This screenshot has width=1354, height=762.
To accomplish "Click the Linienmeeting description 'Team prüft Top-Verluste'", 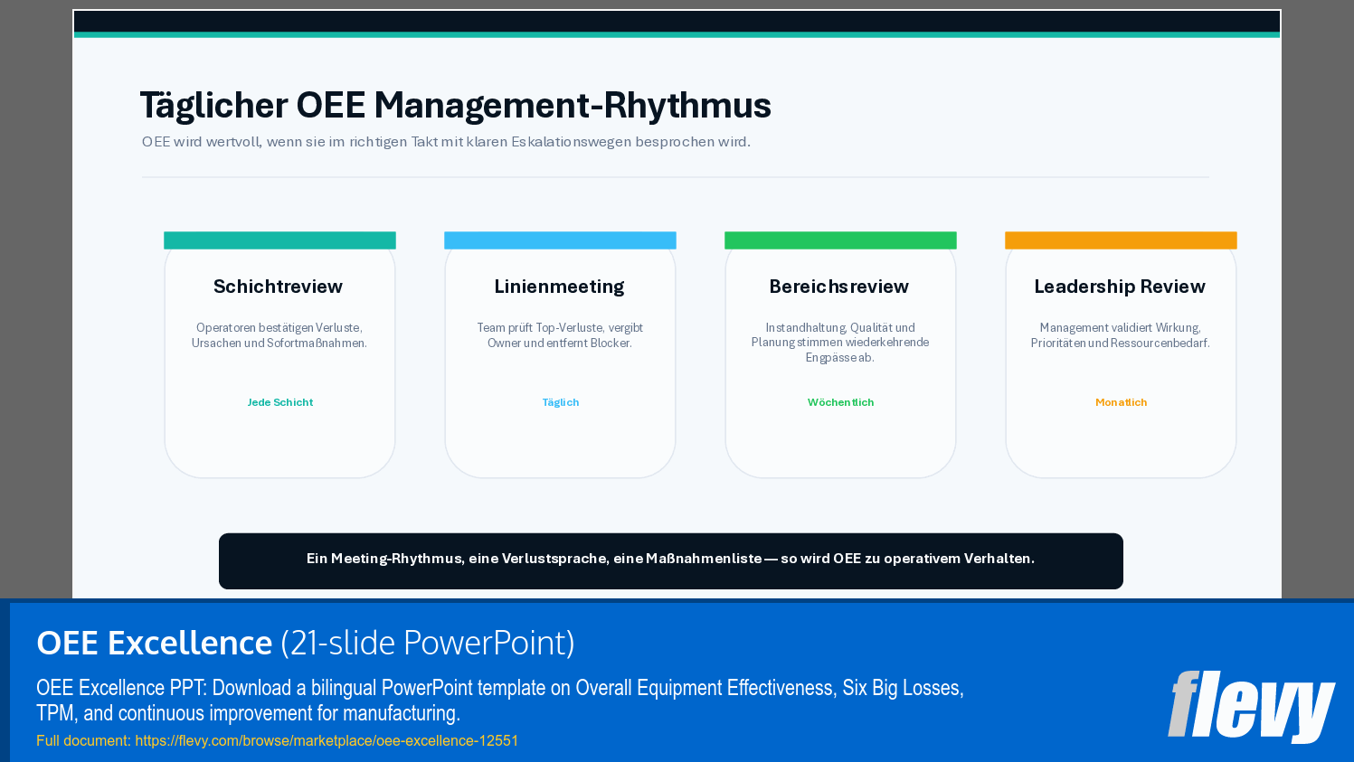I will (x=560, y=335).
